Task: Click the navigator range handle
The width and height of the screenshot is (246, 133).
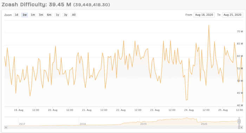Action: [239, 121]
